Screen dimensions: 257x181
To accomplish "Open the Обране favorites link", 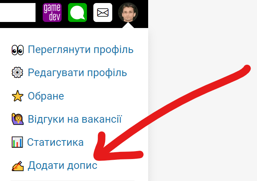I will click(46, 96).
